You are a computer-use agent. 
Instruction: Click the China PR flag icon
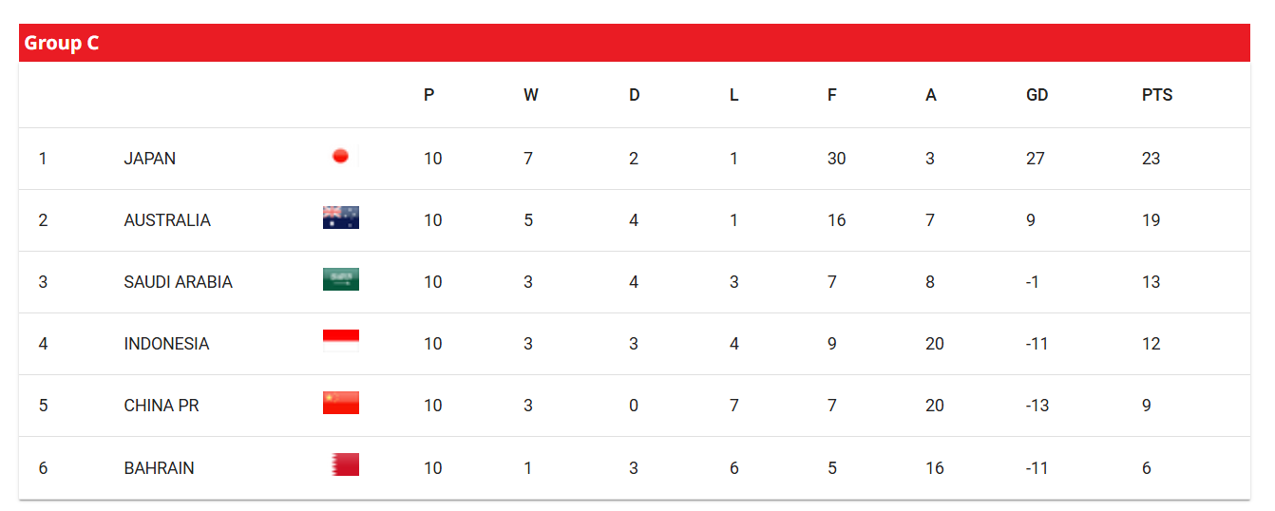coord(341,404)
